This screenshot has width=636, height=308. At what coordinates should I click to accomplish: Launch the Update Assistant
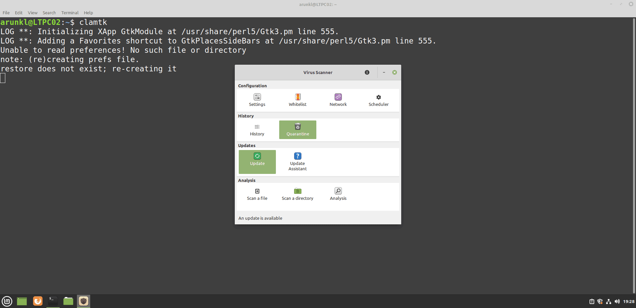click(297, 162)
